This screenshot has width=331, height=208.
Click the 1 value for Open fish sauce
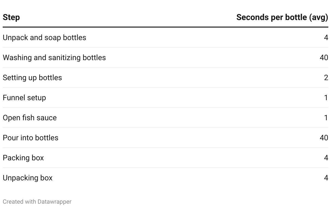pyautogui.click(x=326, y=118)
